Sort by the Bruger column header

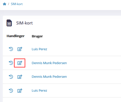click(37, 36)
